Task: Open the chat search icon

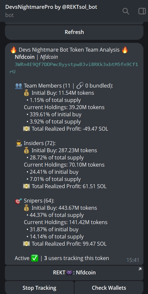Action: pos(126,11)
